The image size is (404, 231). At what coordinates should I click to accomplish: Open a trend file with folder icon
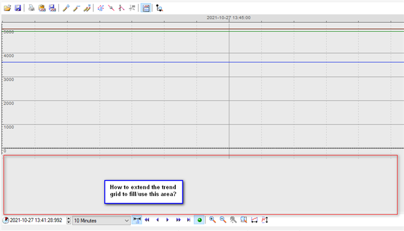(x=7, y=8)
